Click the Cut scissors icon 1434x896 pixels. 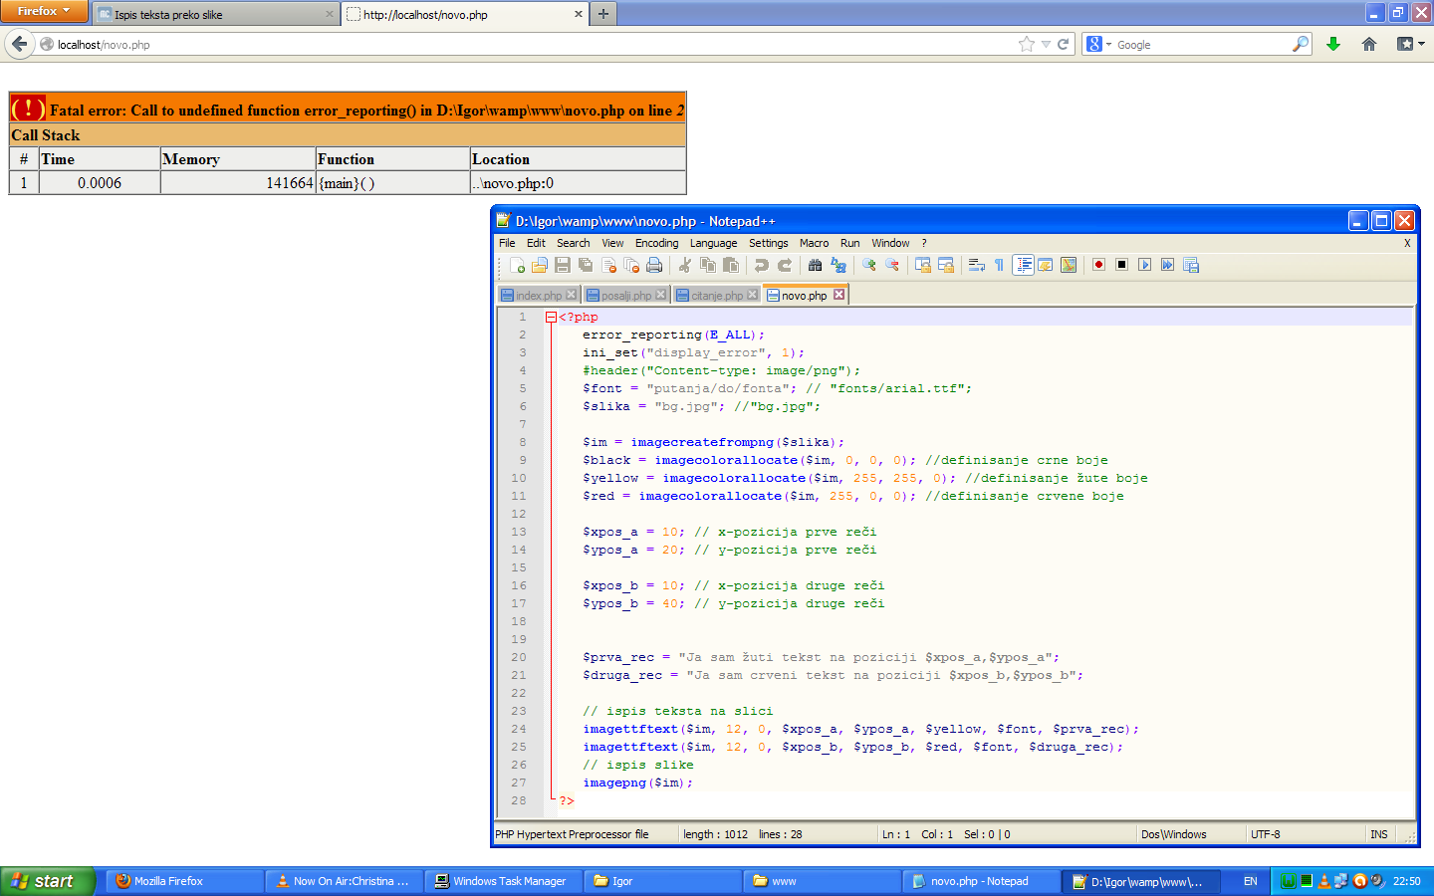[685, 265]
